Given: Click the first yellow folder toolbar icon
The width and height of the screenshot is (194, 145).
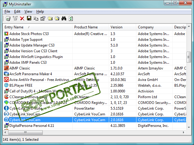Looking at the screenshot, I should 50,18.
